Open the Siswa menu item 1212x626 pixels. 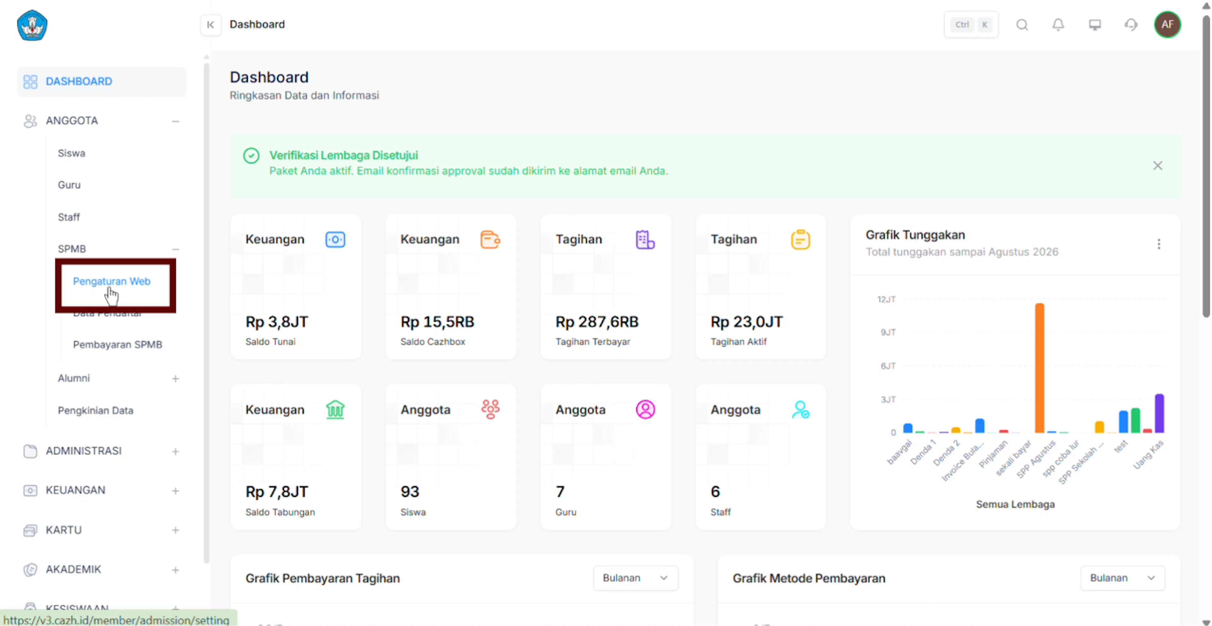point(72,153)
